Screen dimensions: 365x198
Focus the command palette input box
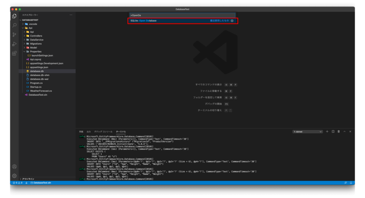tap(182, 15)
